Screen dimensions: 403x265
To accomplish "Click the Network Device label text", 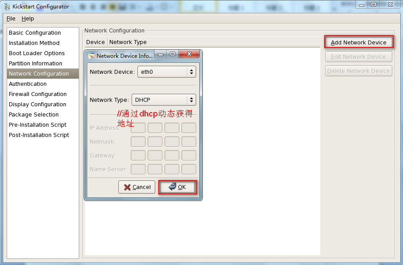I will click(112, 72).
